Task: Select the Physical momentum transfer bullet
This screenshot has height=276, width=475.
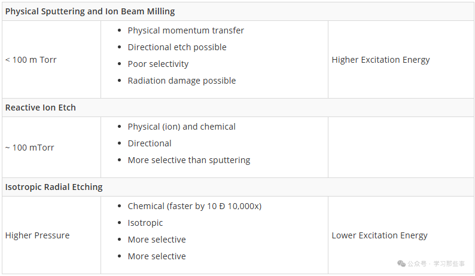Action: 185,30
